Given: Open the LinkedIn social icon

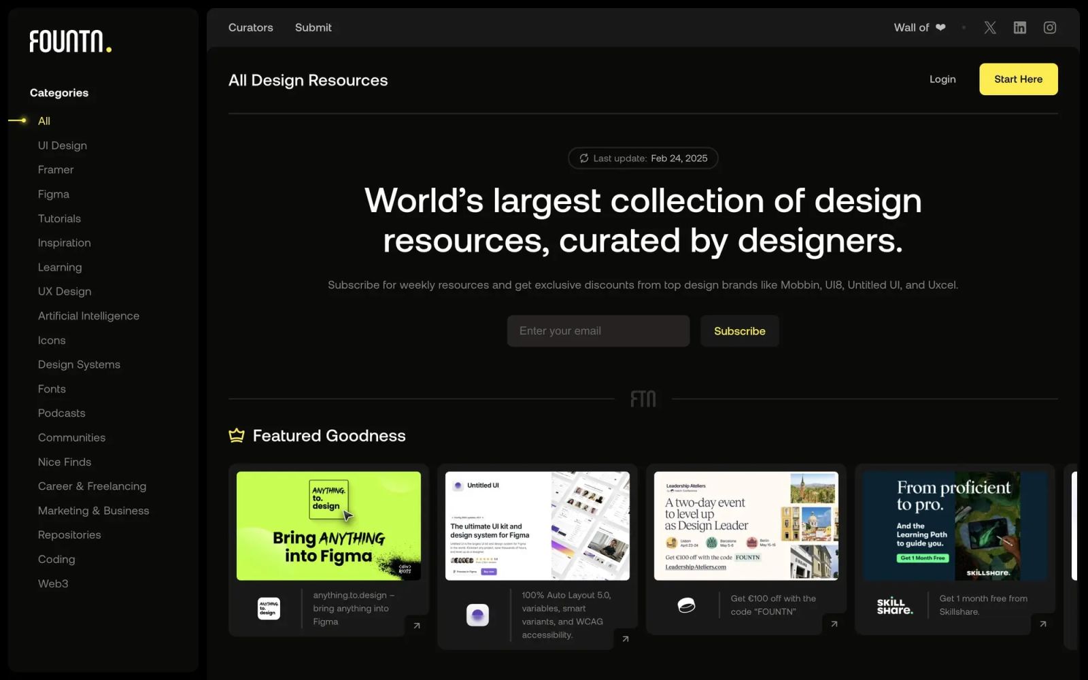Looking at the screenshot, I should coord(1020,27).
